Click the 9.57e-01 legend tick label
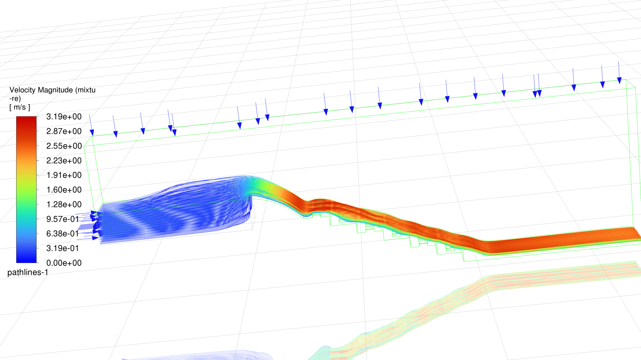This screenshot has width=641, height=360. click(x=63, y=219)
